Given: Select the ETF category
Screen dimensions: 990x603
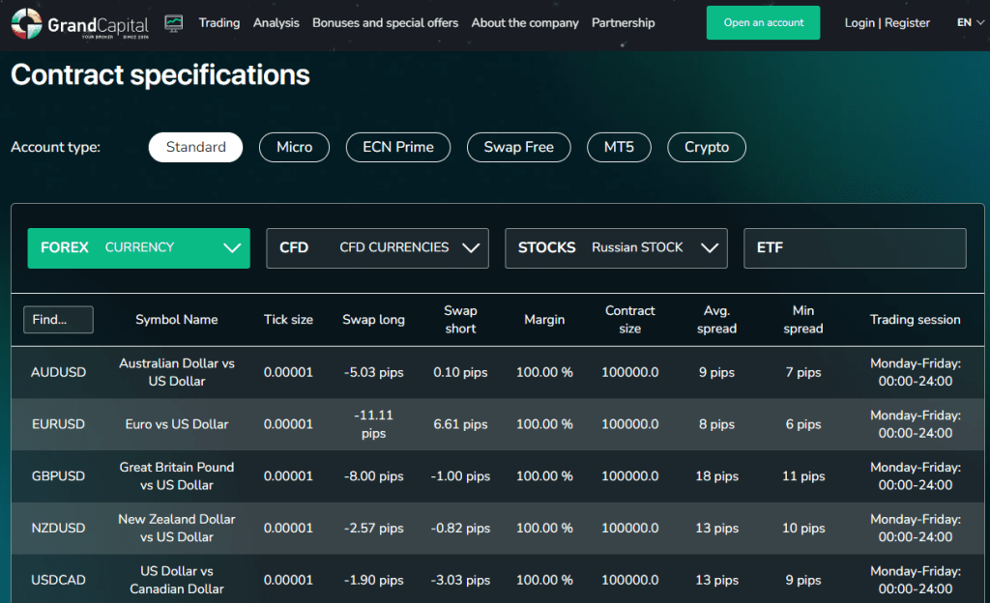Looking at the screenshot, I should pos(855,248).
